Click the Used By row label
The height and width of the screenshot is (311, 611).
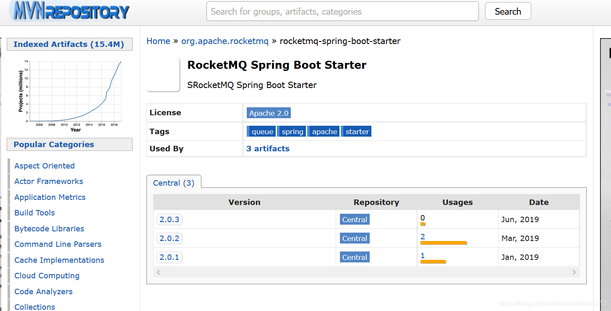tap(166, 148)
